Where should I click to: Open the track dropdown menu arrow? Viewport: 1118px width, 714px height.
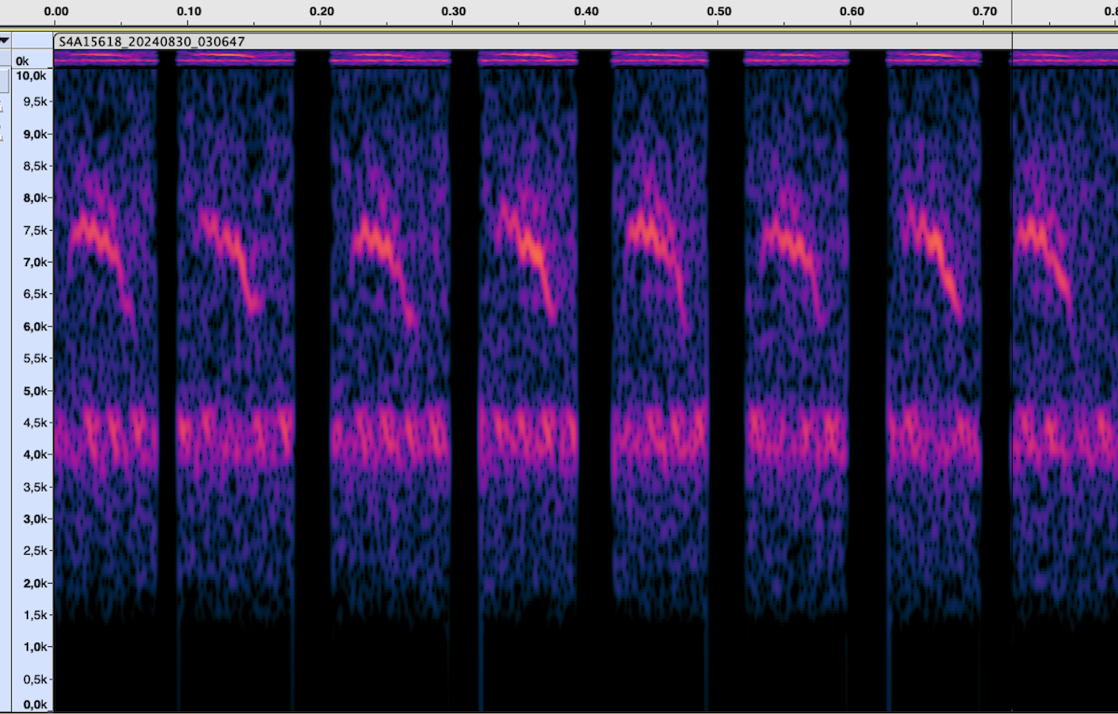click(5, 41)
